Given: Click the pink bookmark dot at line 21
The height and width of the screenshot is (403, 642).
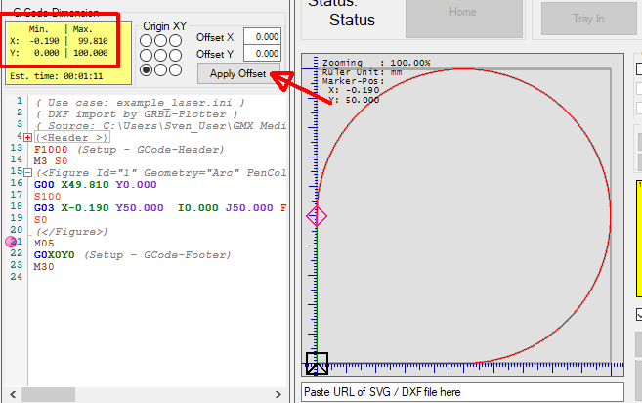Looking at the screenshot, I should pos(12,242).
